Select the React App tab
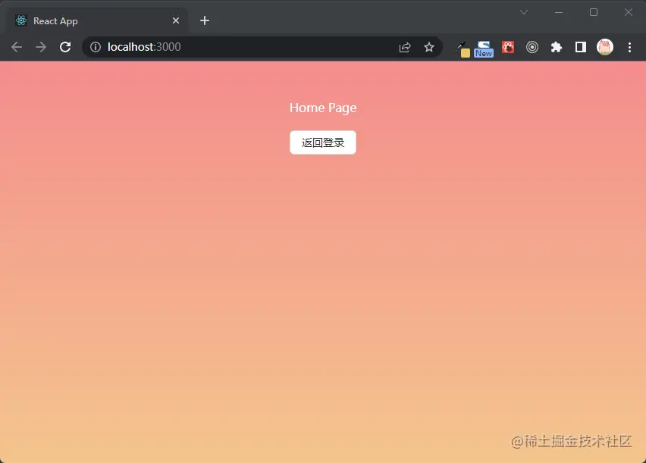 [x=91, y=20]
